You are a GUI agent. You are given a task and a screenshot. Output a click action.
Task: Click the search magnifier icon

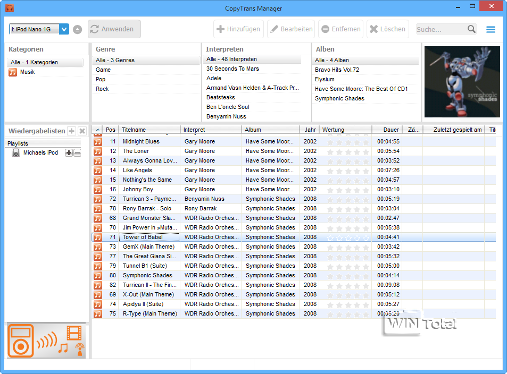click(471, 29)
